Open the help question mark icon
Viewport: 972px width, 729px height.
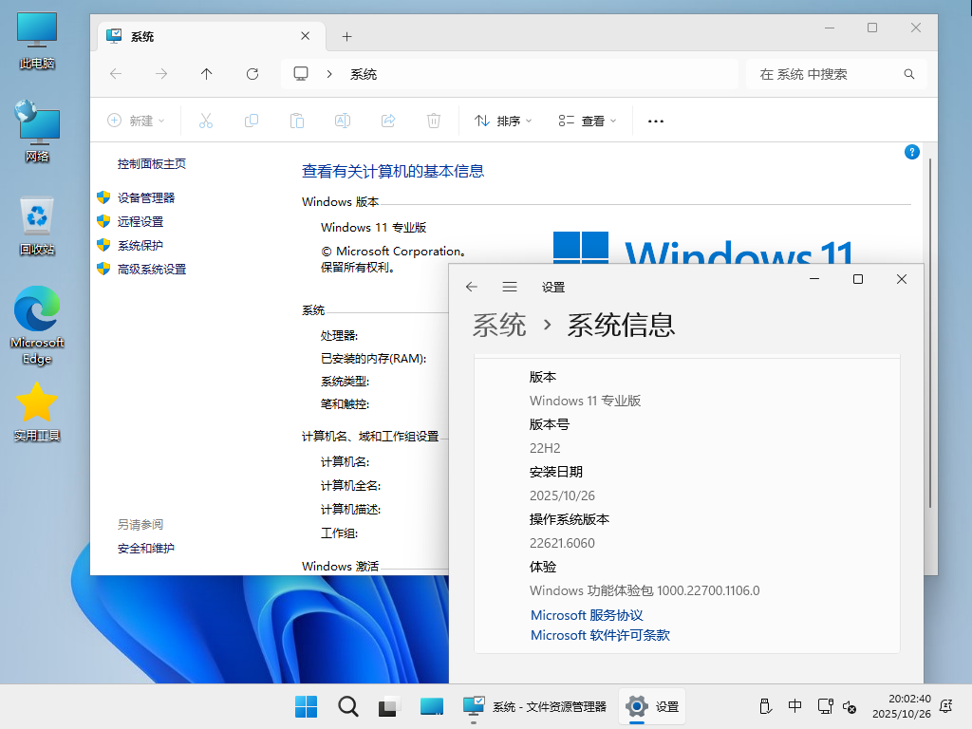click(x=912, y=152)
